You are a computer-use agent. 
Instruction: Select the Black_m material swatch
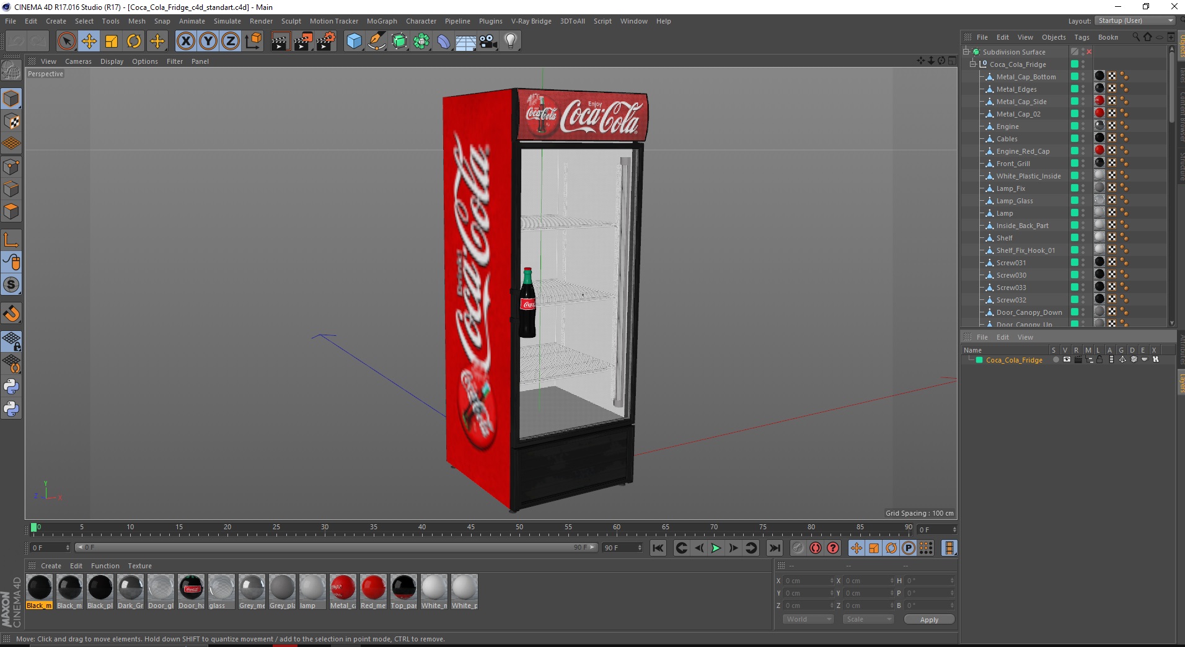[x=40, y=592]
